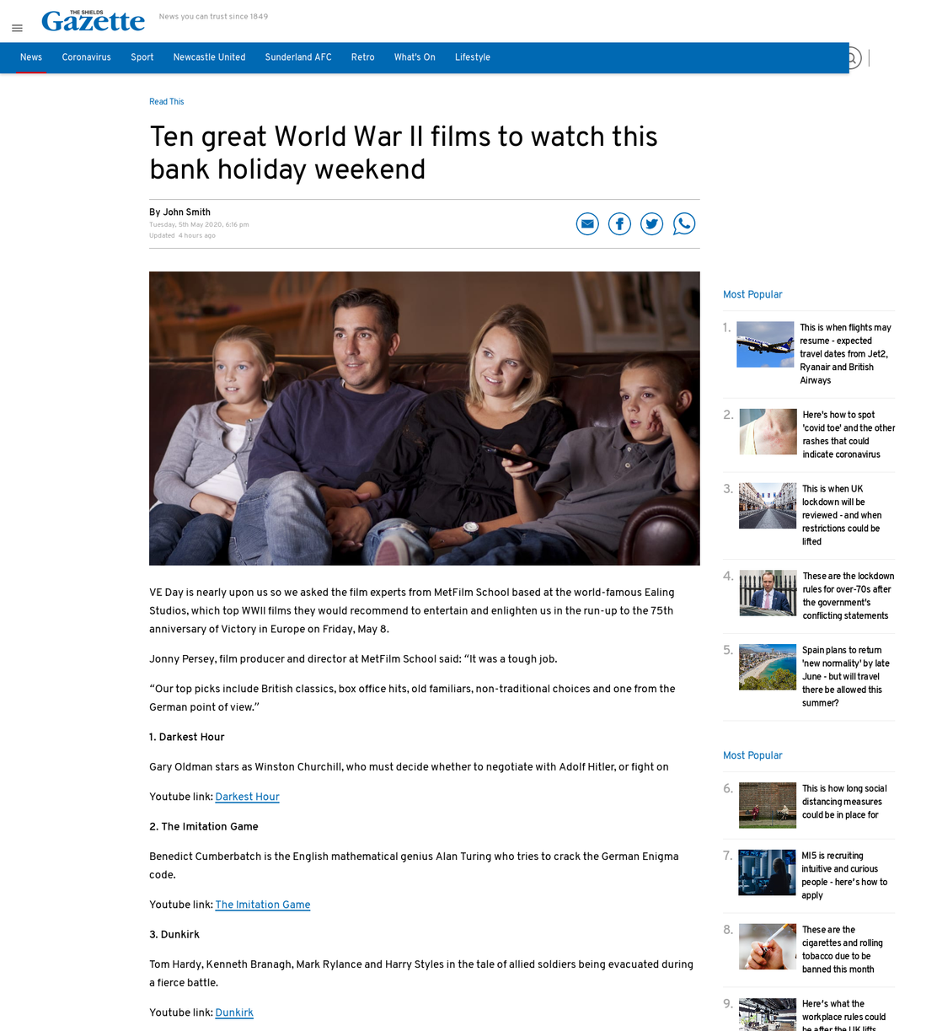Open Newcastle United section
Viewport: 937px width, 1031px height.
click(209, 57)
